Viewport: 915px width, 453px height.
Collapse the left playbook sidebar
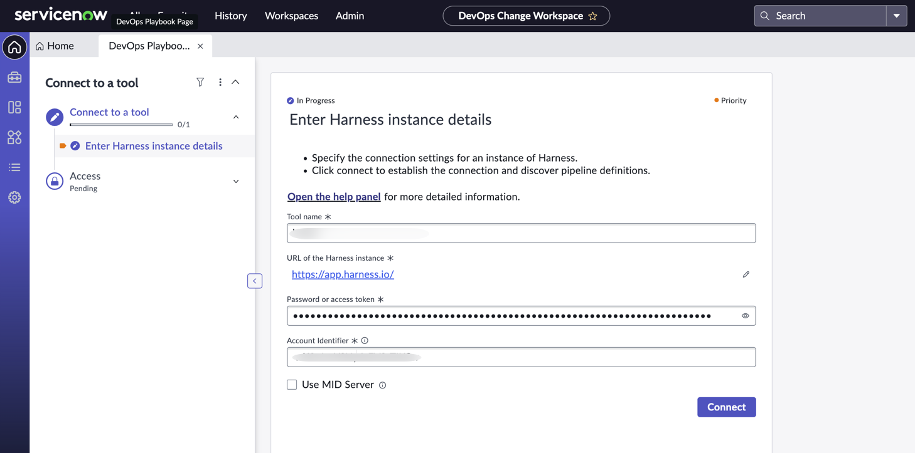pos(255,281)
